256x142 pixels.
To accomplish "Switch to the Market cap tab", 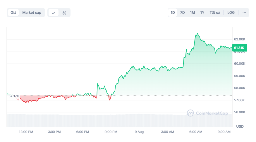I will pos(32,13).
